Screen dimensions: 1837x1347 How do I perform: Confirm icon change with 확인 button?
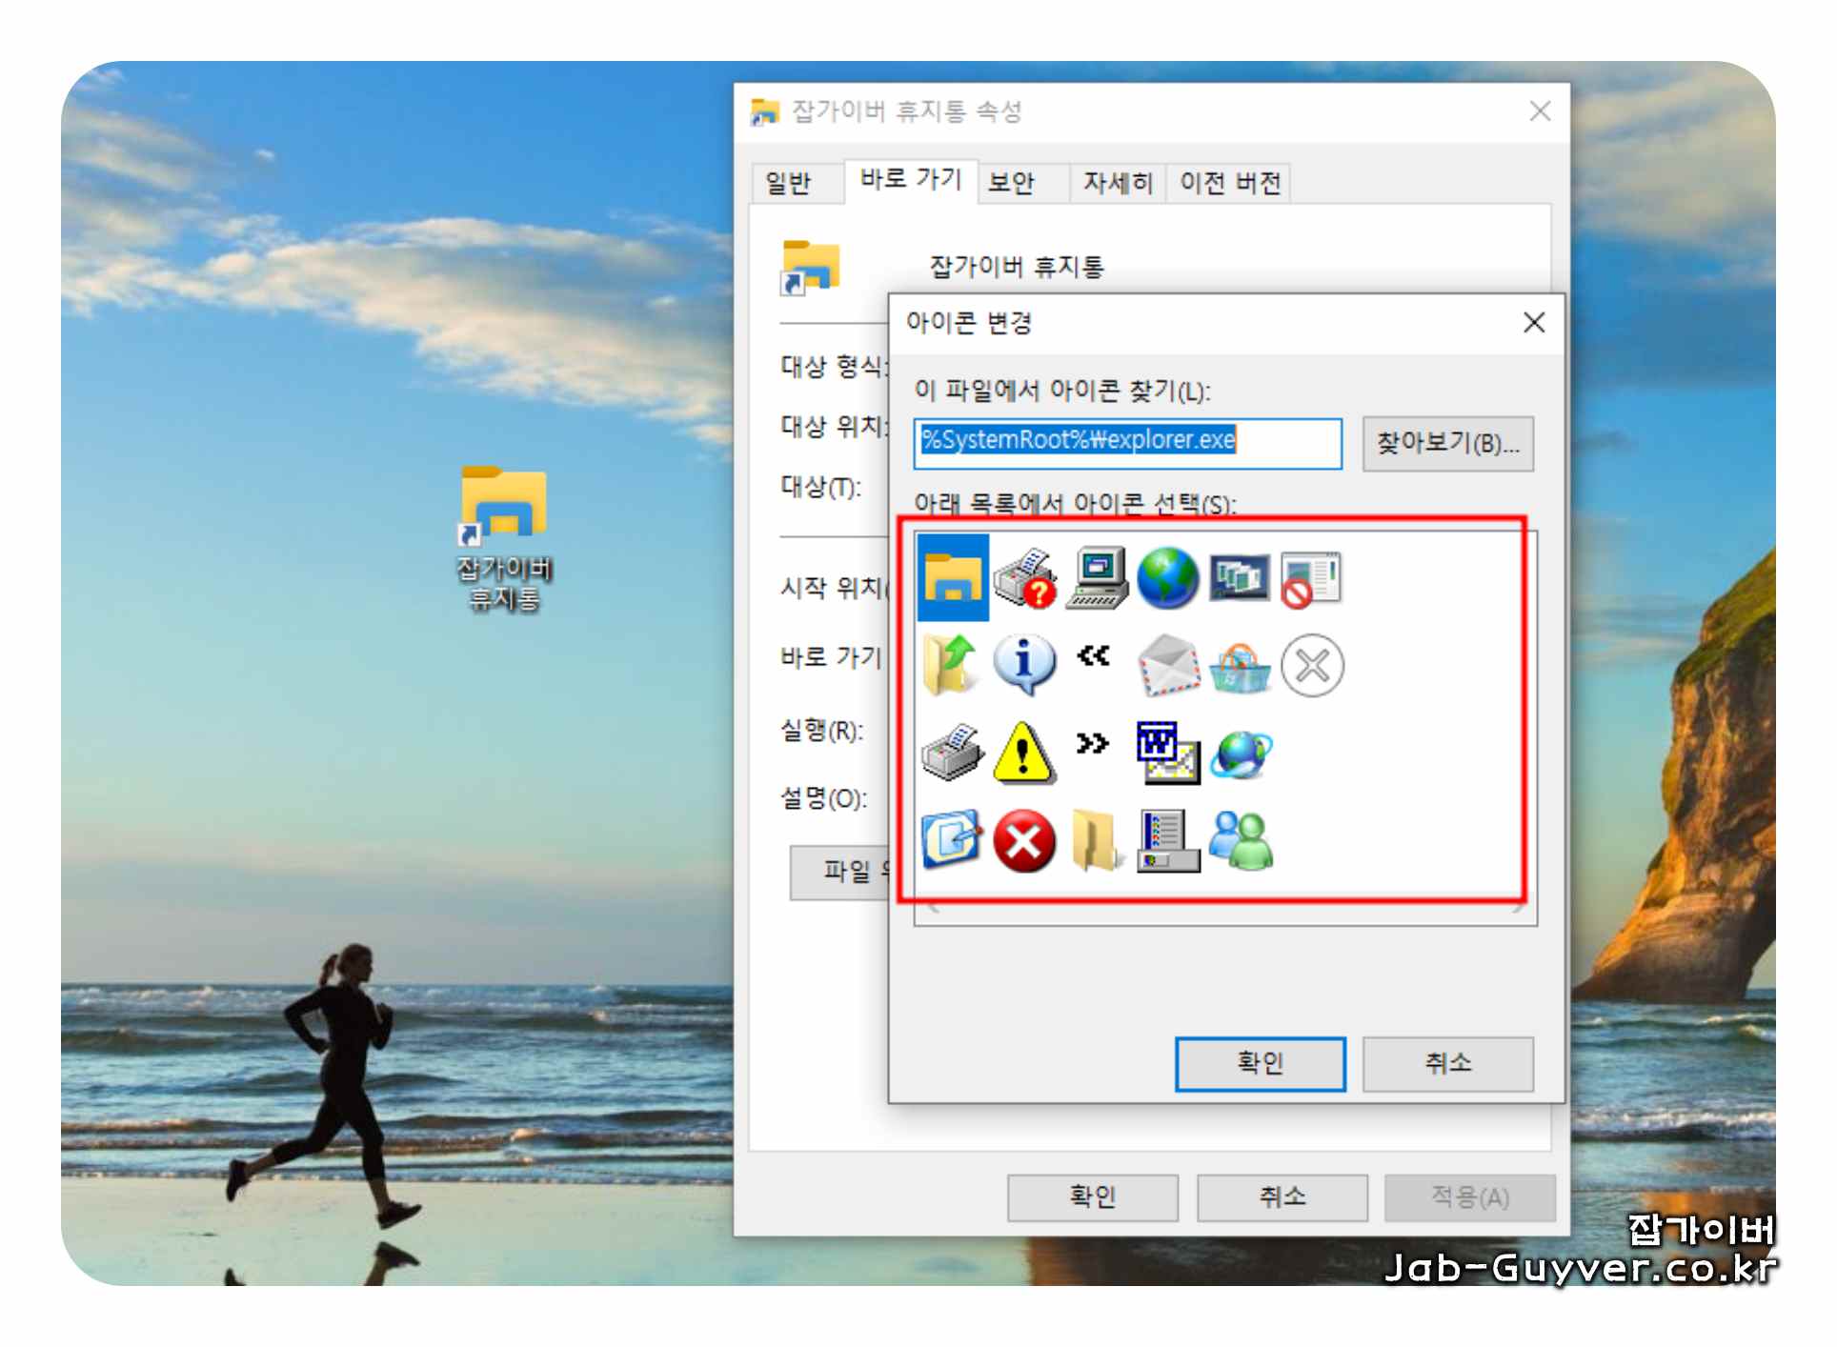coord(1260,1063)
